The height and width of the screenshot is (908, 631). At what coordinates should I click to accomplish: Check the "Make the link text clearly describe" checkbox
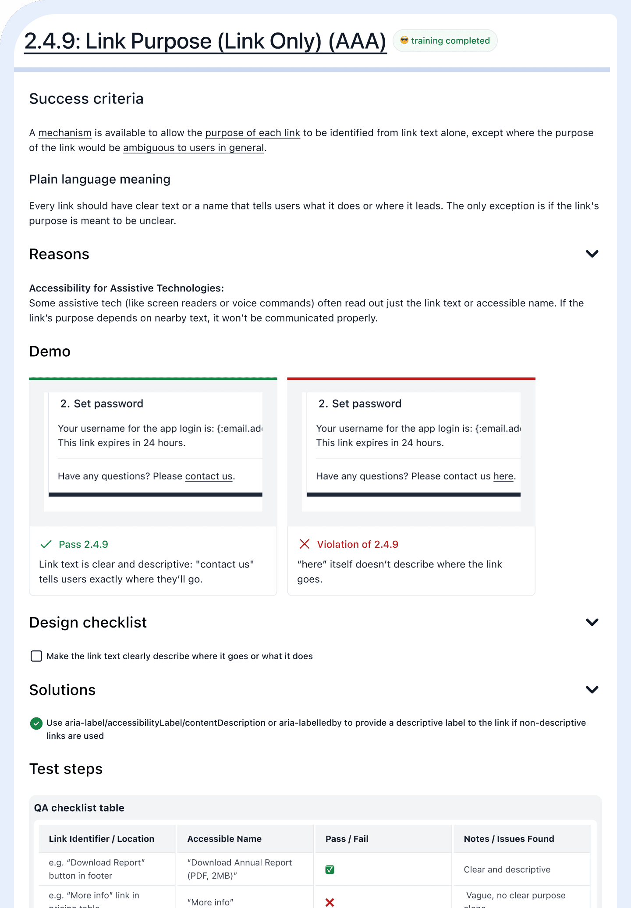[x=36, y=656]
